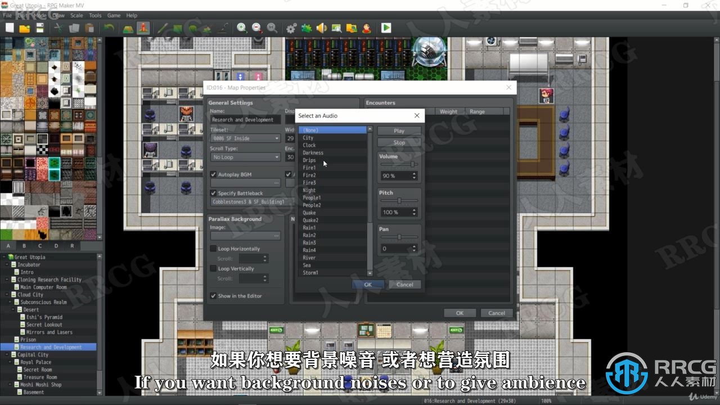Switch to Map editing mode icon

coord(128,28)
